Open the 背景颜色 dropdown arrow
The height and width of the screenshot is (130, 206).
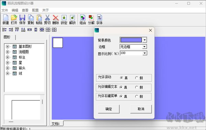(x=145, y=40)
